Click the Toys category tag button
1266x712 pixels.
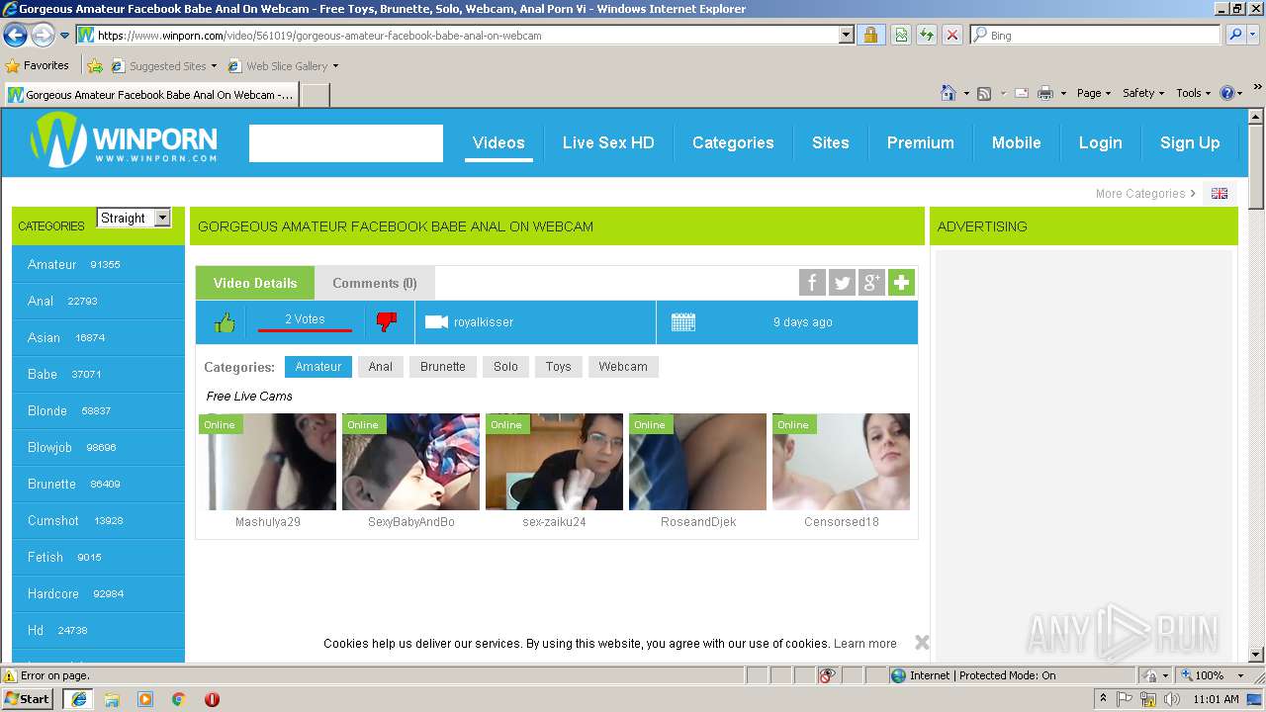point(558,367)
